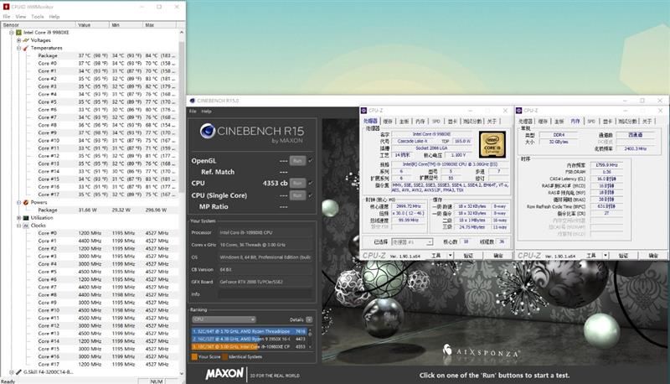Expand the Utilization node in HWMonitor
The height and width of the screenshot is (384, 670).
[18, 218]
